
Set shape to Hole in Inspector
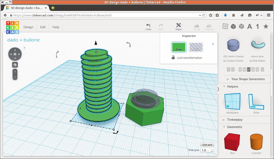click(196, 47)
